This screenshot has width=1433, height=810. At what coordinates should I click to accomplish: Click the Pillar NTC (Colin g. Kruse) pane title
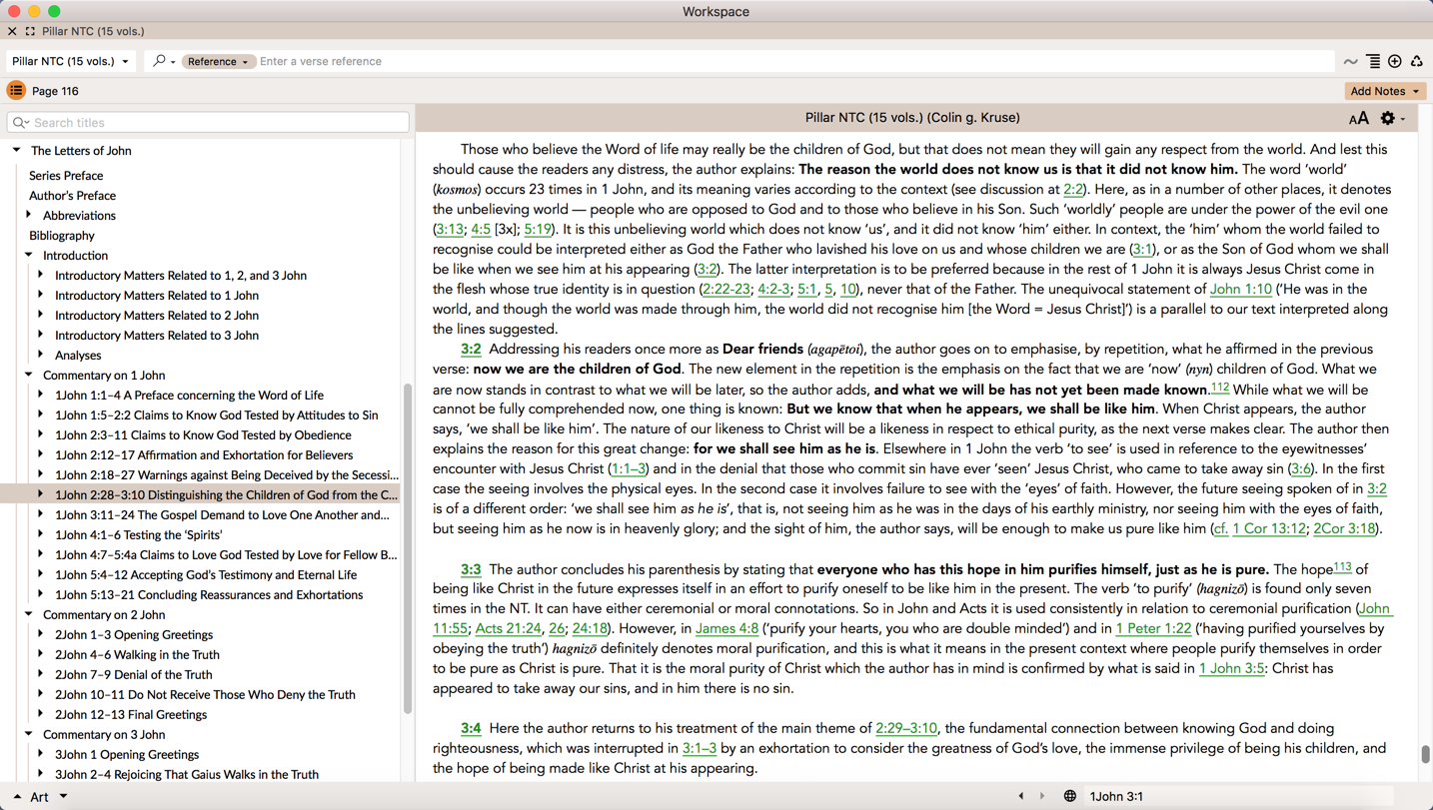coord(912,118)
